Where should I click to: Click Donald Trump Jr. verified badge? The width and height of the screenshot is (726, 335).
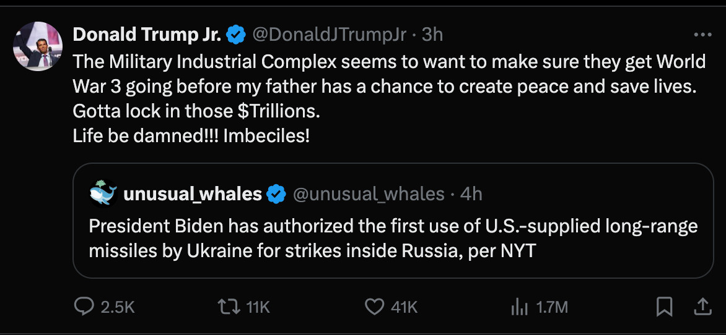[x=235, y=35]
